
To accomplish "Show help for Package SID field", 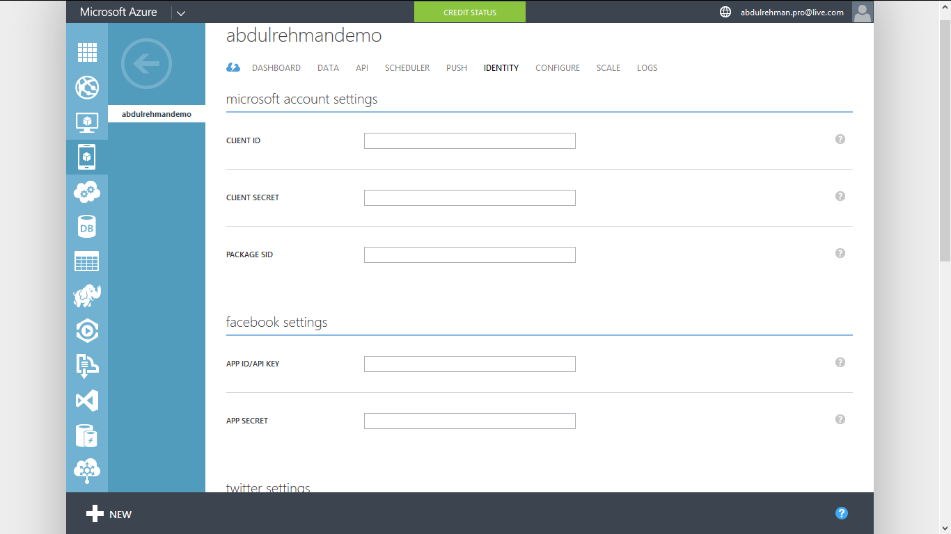I will point(840,253).
